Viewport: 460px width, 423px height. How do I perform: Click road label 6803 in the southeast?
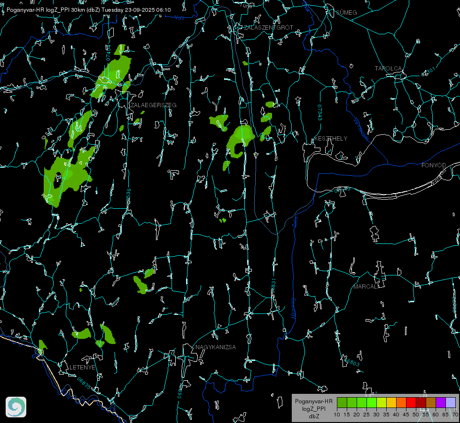point(352,363)
